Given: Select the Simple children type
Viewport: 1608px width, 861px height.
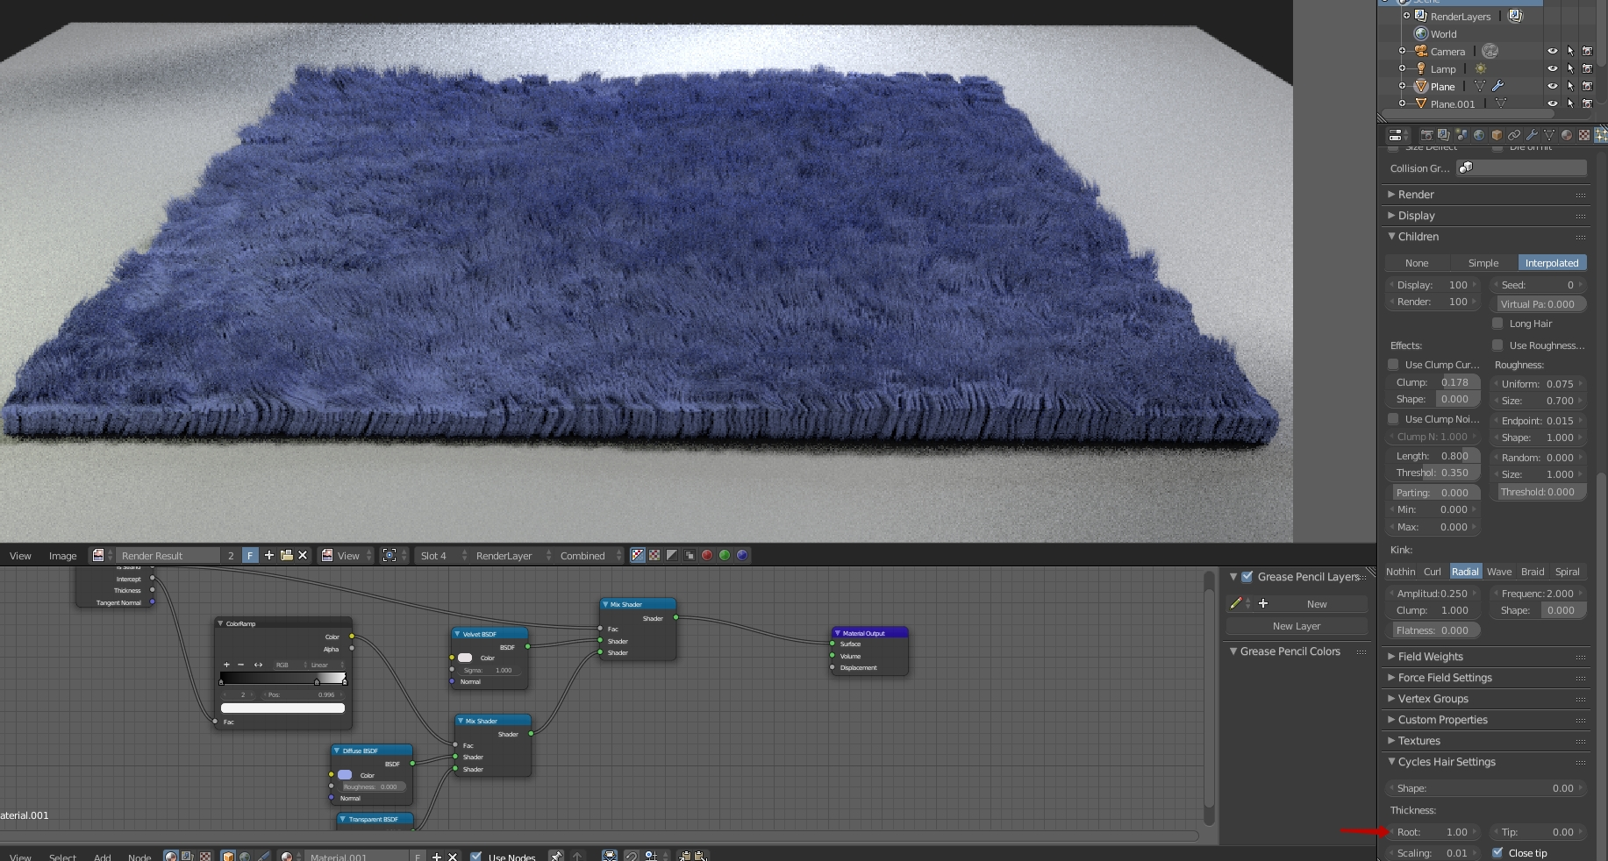Looking at the screenshot, I should 1483,263.
